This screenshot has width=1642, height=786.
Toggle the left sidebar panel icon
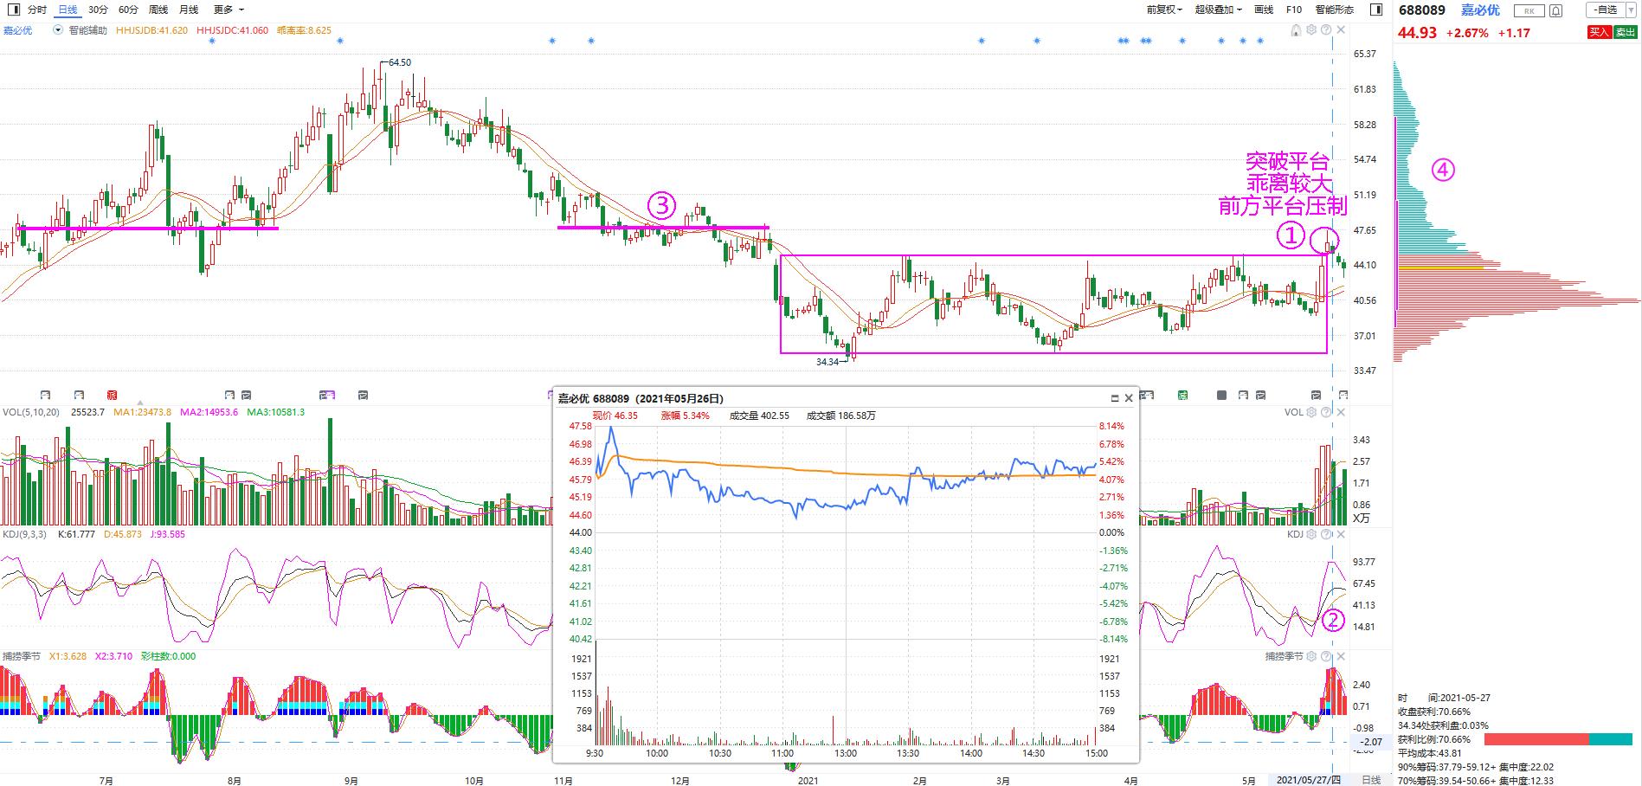point(12,10)
